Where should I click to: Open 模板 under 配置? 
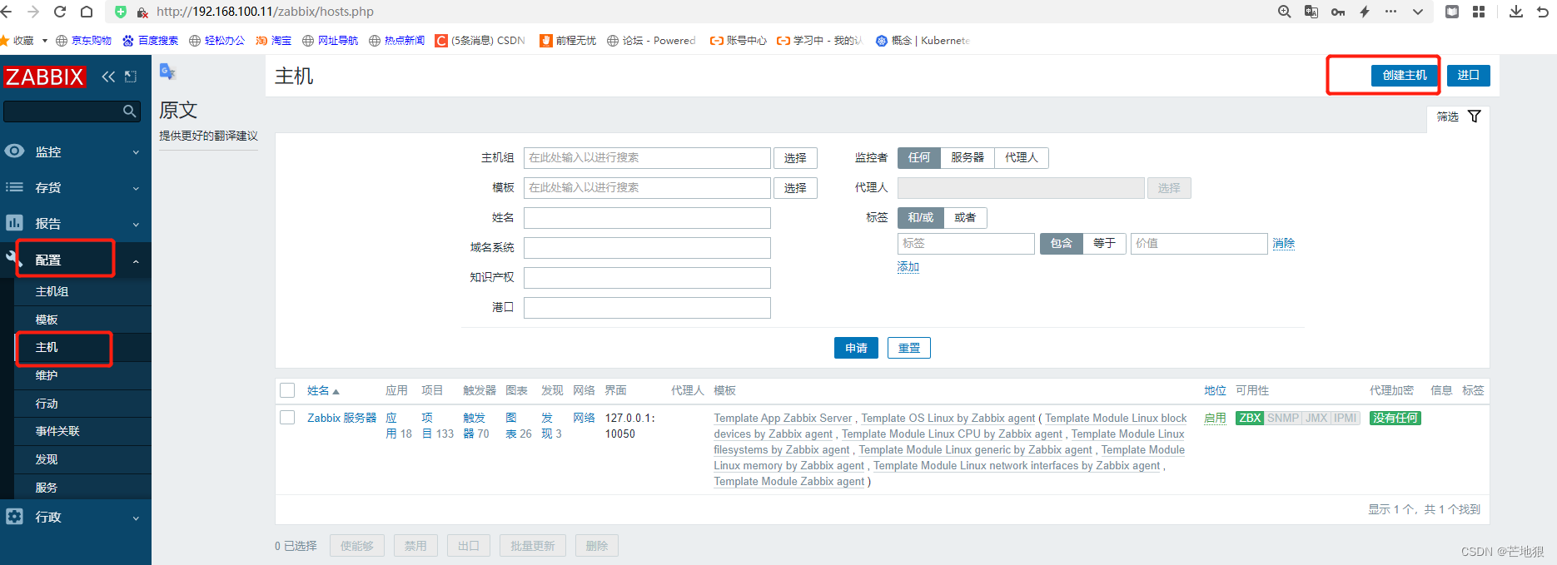click(x=82, y=320)
